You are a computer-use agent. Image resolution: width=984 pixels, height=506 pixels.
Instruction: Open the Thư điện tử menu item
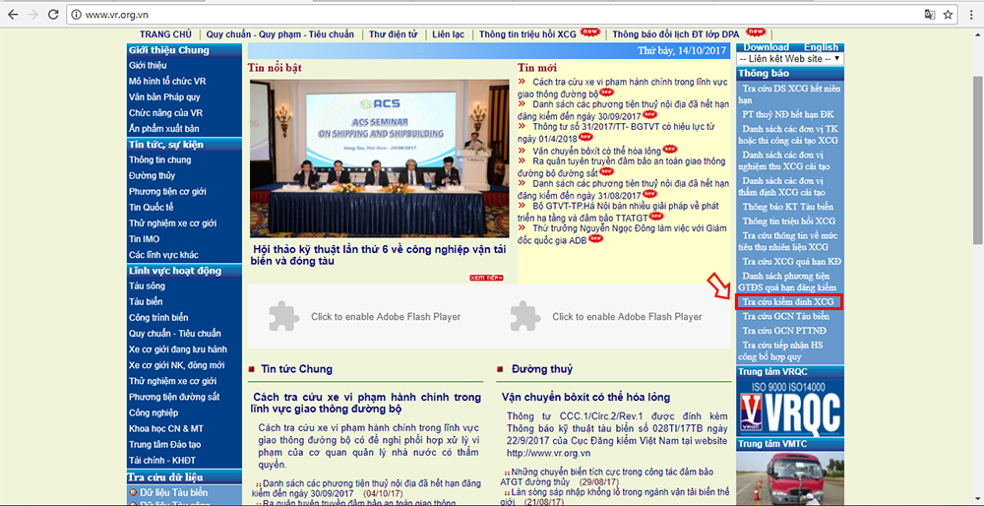tap(393, 34)
